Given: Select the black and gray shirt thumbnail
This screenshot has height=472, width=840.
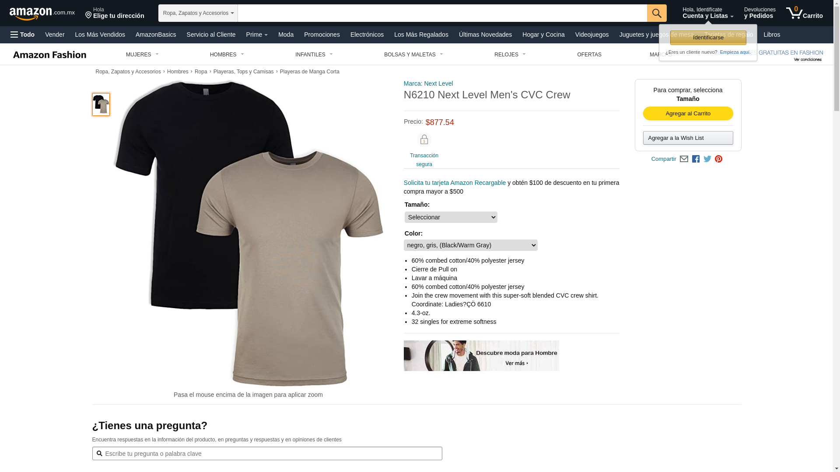Looking at the screenshot, I should tap(101, 104).
